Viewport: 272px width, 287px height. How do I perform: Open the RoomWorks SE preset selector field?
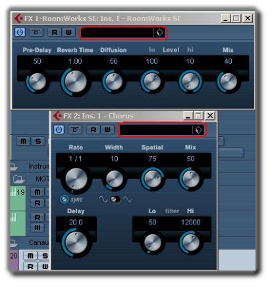(x=123, y=33)
